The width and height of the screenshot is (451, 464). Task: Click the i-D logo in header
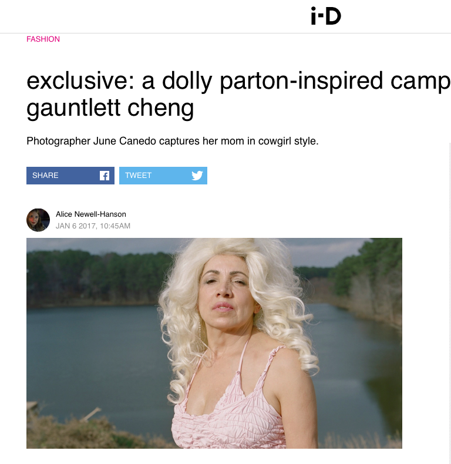326,16
